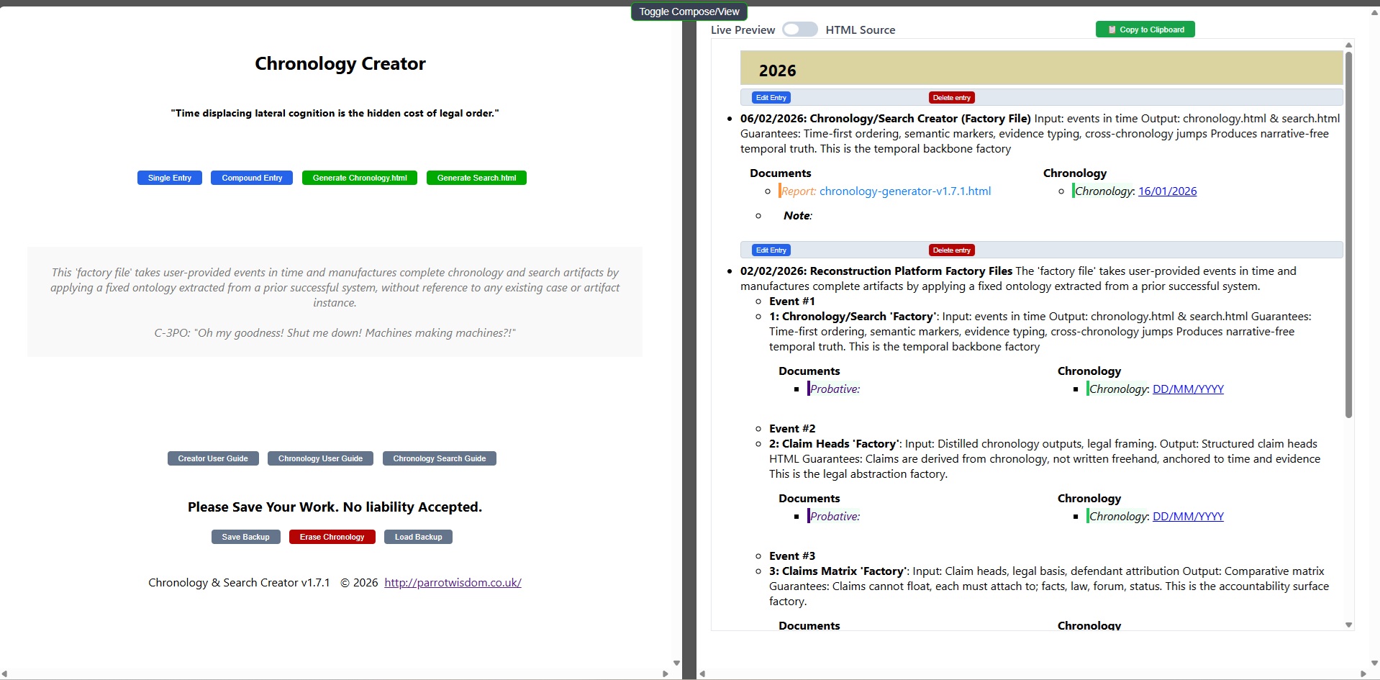
Task: Open chronology-generator-v1.7.1.html report link
Action: coord(904,191)
